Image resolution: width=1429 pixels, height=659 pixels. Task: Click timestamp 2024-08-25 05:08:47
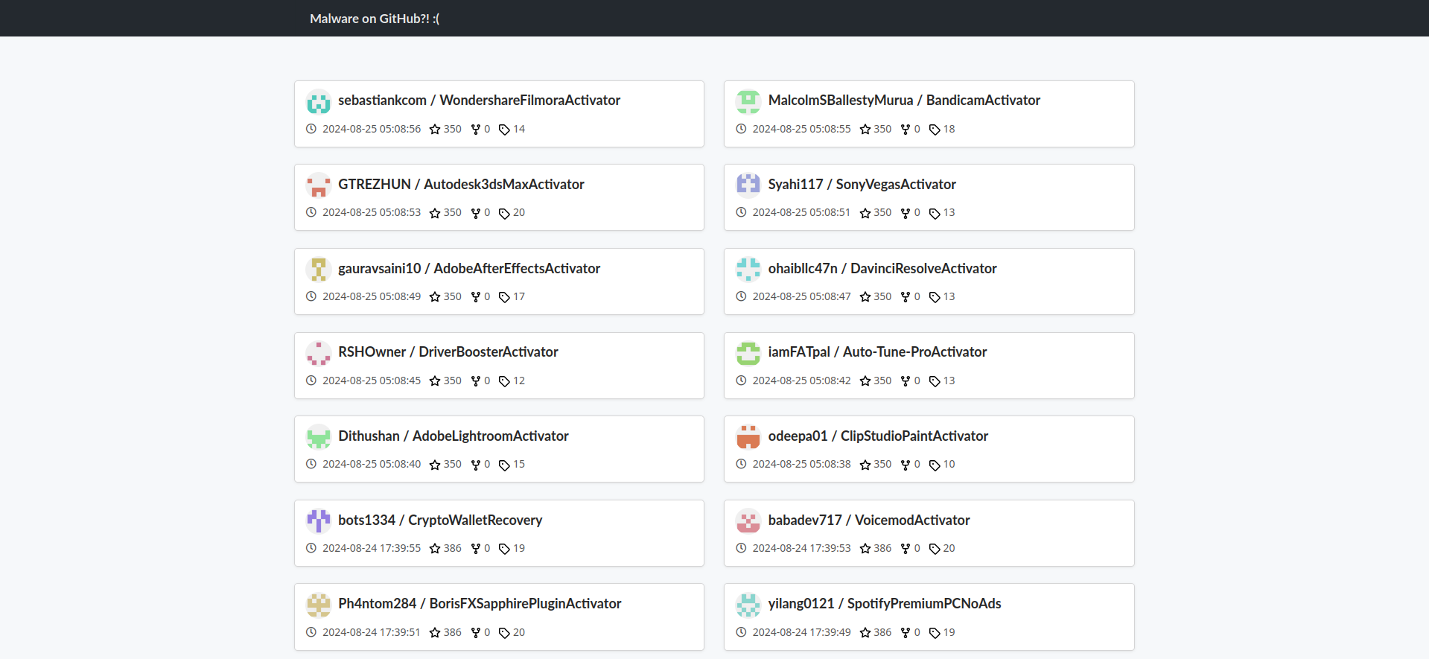point(801,296)
